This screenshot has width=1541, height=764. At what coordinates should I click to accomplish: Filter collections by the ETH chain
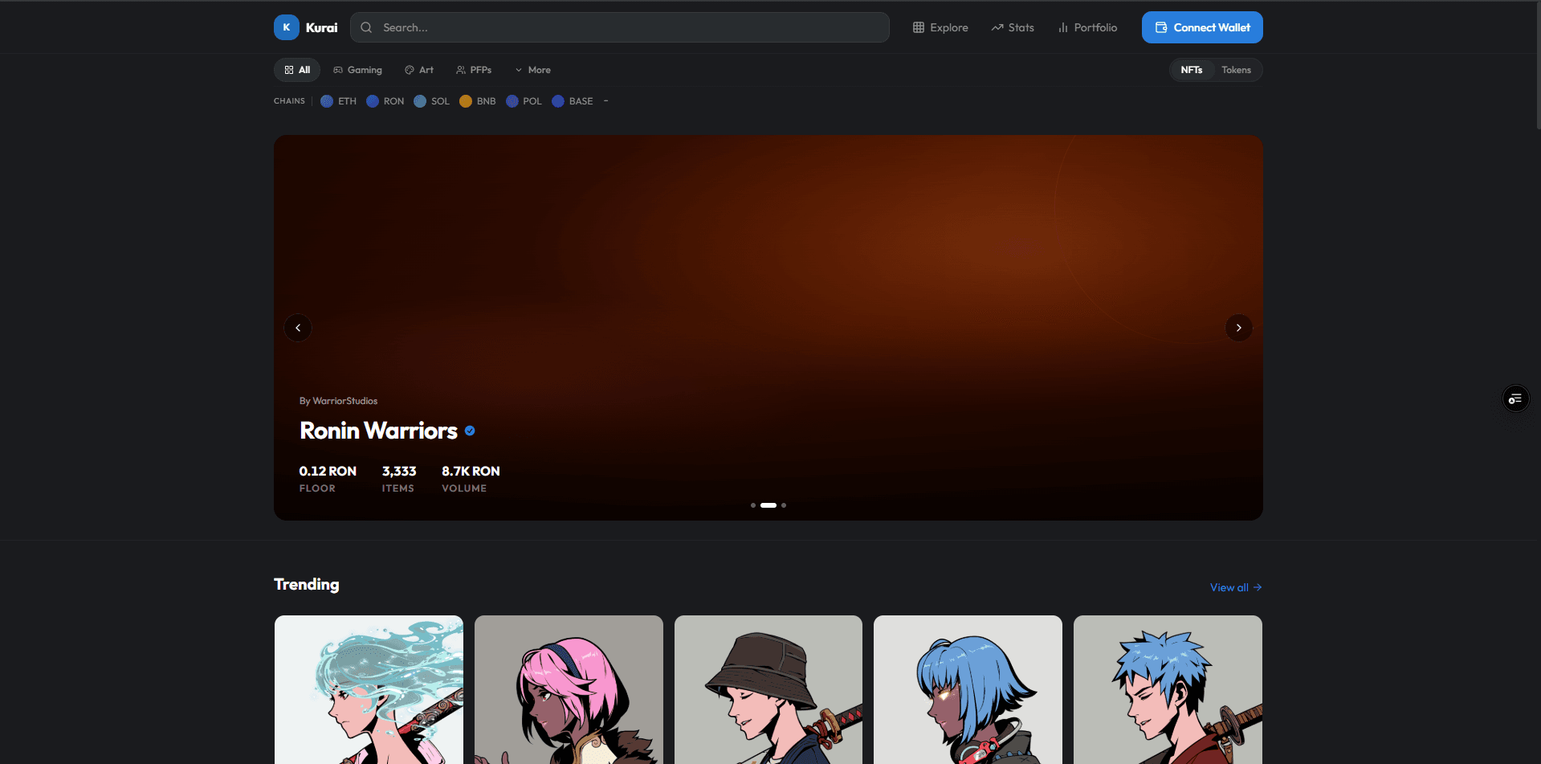[x=338, y=100]
